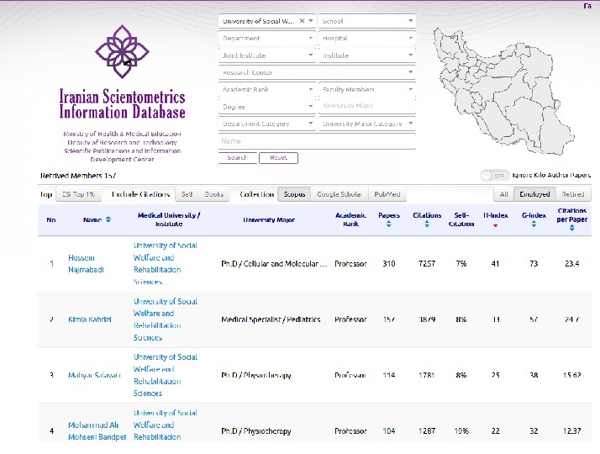
Task: Select the Retired members tab
Action: [x=573, y=194]
